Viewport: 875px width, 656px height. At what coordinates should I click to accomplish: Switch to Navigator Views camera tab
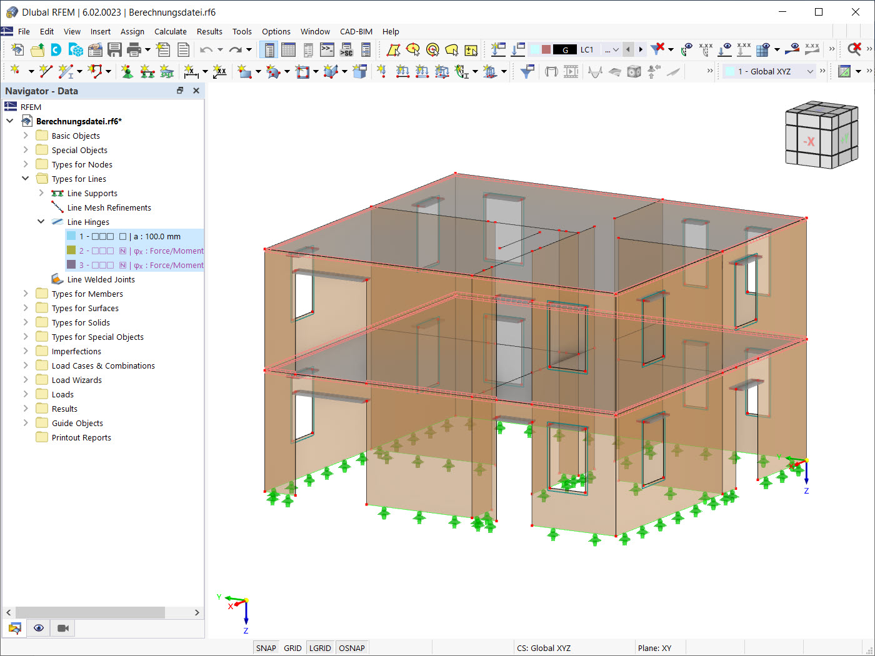coord(63,628)
